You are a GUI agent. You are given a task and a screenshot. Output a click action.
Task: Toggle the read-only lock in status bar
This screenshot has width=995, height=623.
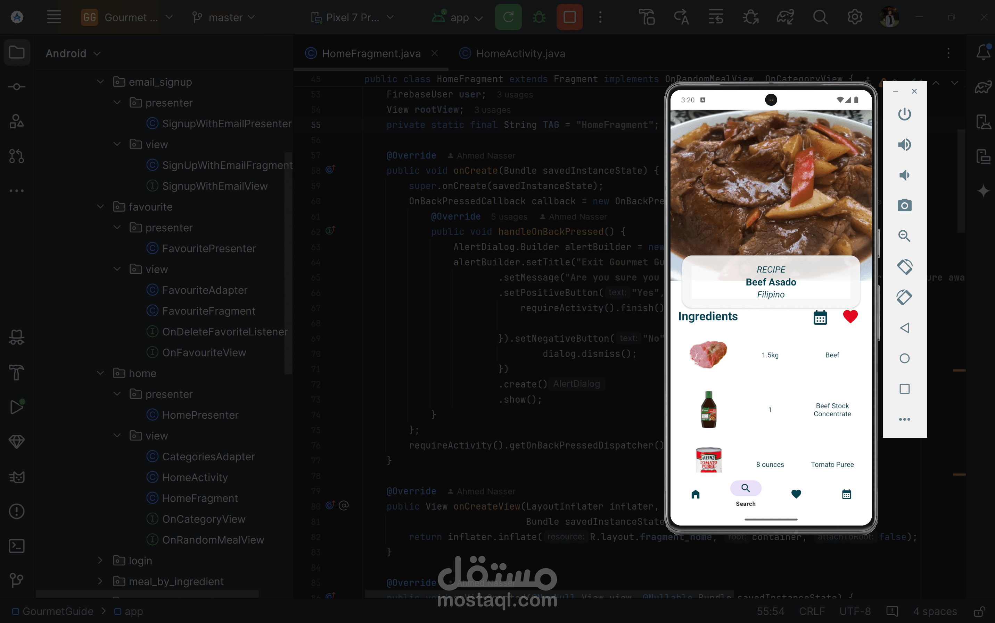pyautogui.click(x=979, y=612)
